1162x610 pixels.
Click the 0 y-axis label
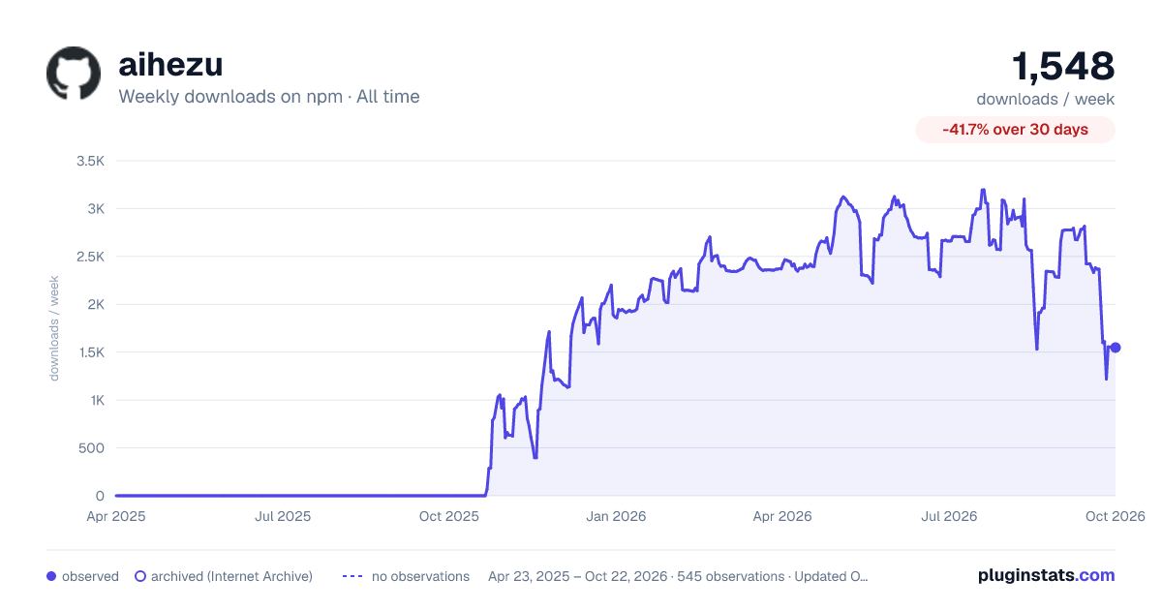[100, 496]
